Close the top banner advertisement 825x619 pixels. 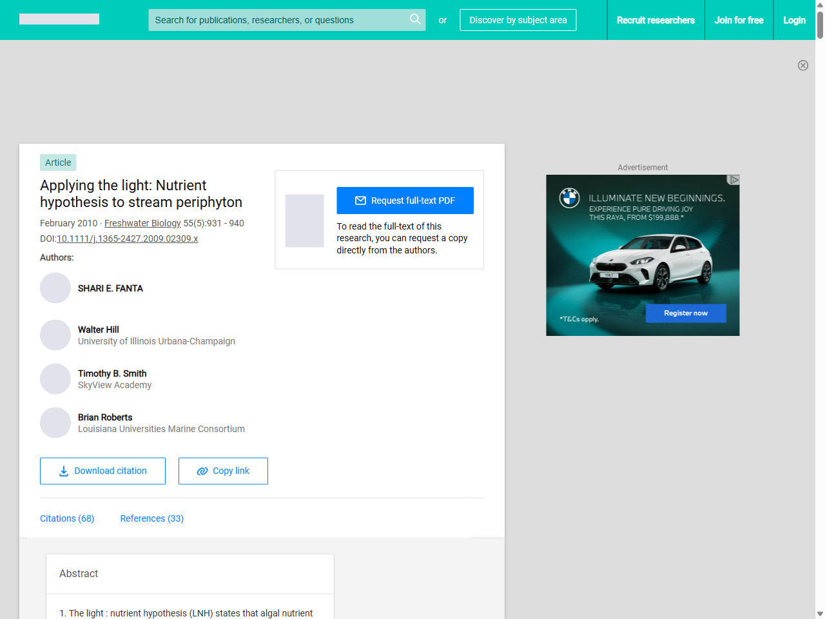802,65
